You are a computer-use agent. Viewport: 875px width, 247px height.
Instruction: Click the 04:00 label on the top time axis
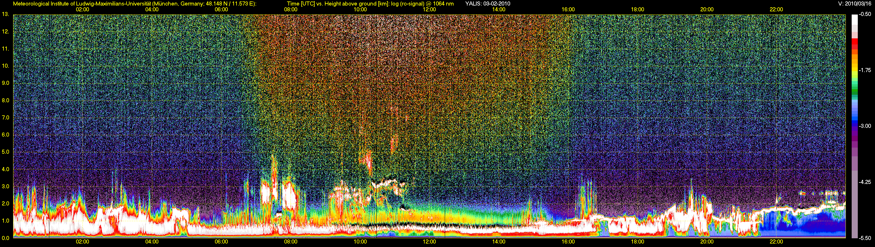pos(152,10)
